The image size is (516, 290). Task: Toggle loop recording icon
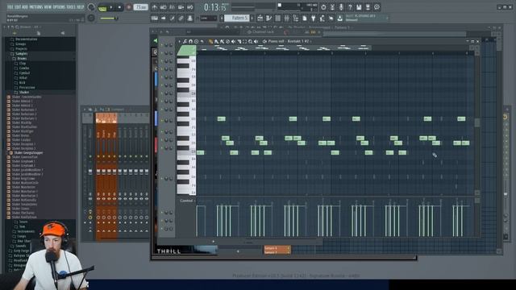coord(190,7)
